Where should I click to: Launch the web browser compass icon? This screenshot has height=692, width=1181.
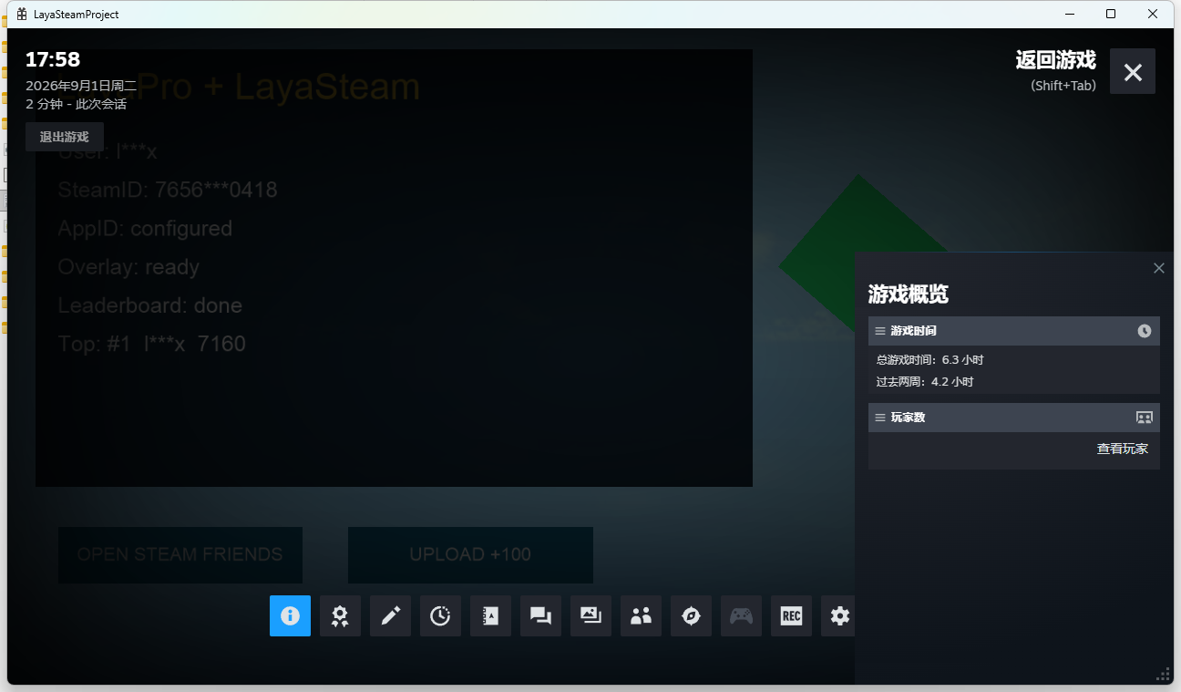pyautogui.click(x=691, y=615)
